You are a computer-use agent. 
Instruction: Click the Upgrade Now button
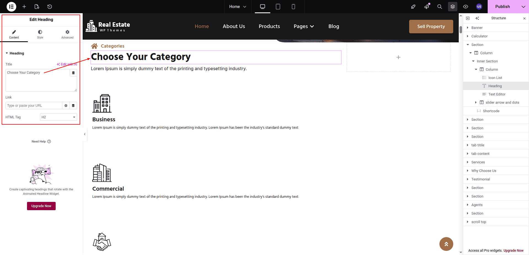pyautogui.click(x=41, y=206)
